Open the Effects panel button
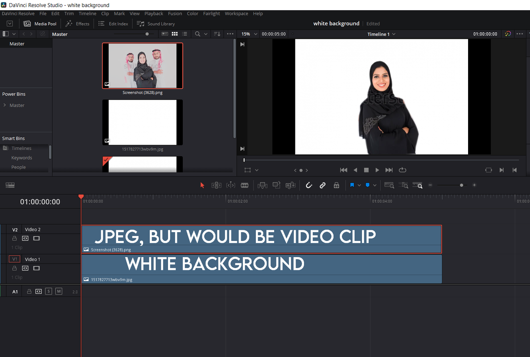This screenshot has height=357, width=530. 78,24
